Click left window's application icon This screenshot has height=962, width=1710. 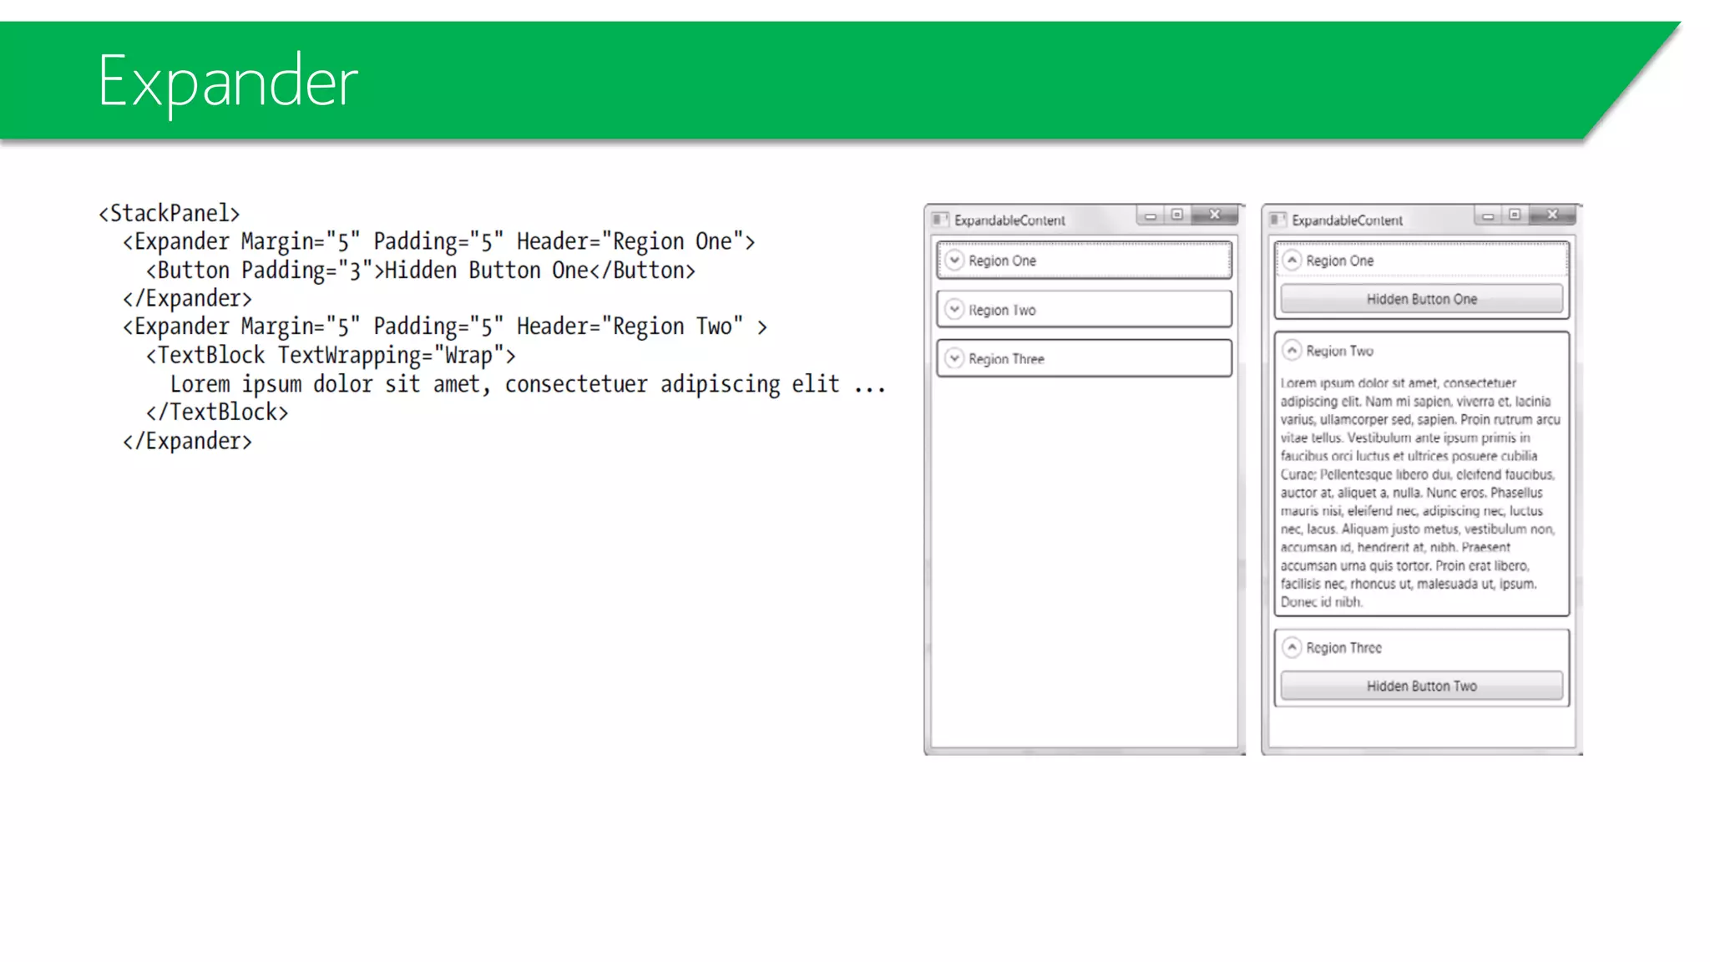[x=939, y=220]
